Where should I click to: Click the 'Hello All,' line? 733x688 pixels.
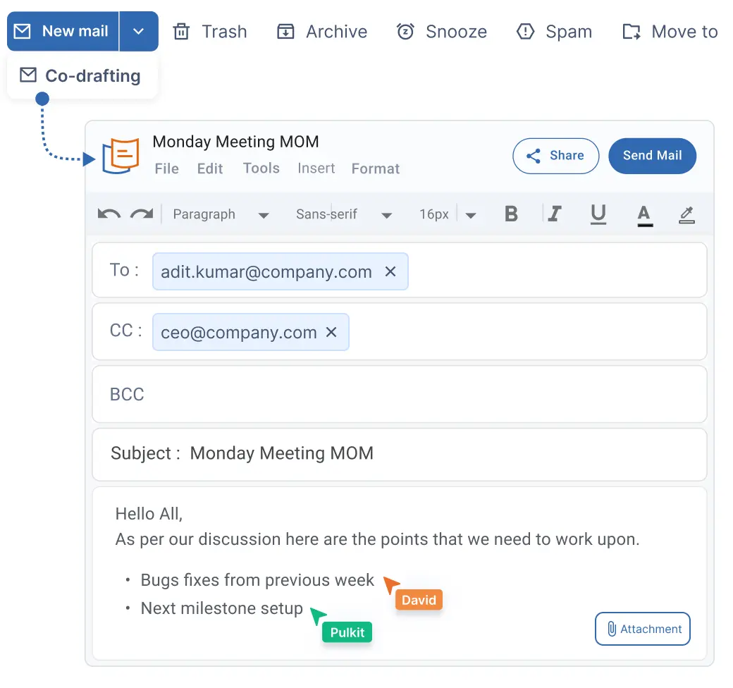(149, 514)
